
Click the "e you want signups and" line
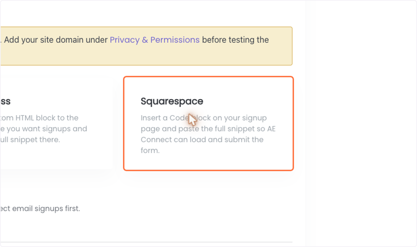pos(43,129)
